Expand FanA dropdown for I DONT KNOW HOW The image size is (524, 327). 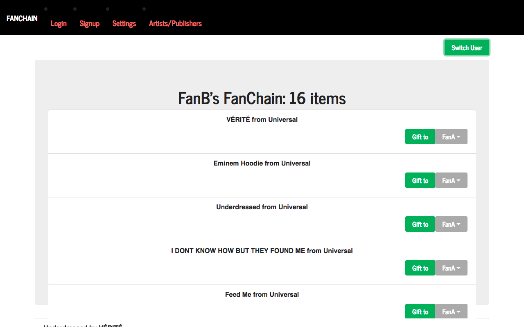451,268
